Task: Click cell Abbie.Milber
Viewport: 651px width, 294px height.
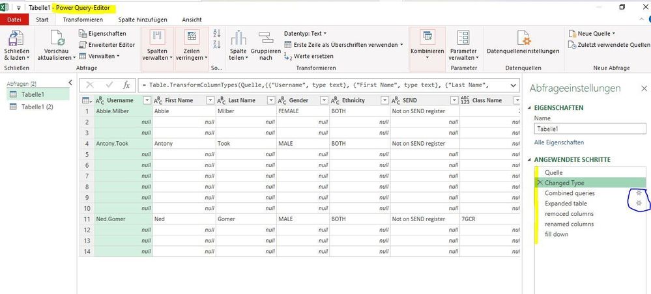Action: 124,111
